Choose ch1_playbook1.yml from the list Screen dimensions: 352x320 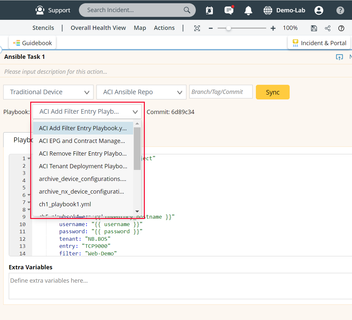[x=65, y=204]
